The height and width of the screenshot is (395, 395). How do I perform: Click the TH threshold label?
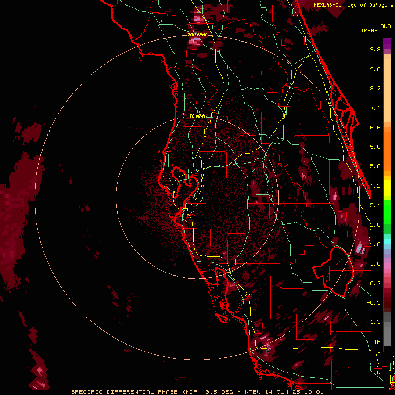[x=377, y=342]
